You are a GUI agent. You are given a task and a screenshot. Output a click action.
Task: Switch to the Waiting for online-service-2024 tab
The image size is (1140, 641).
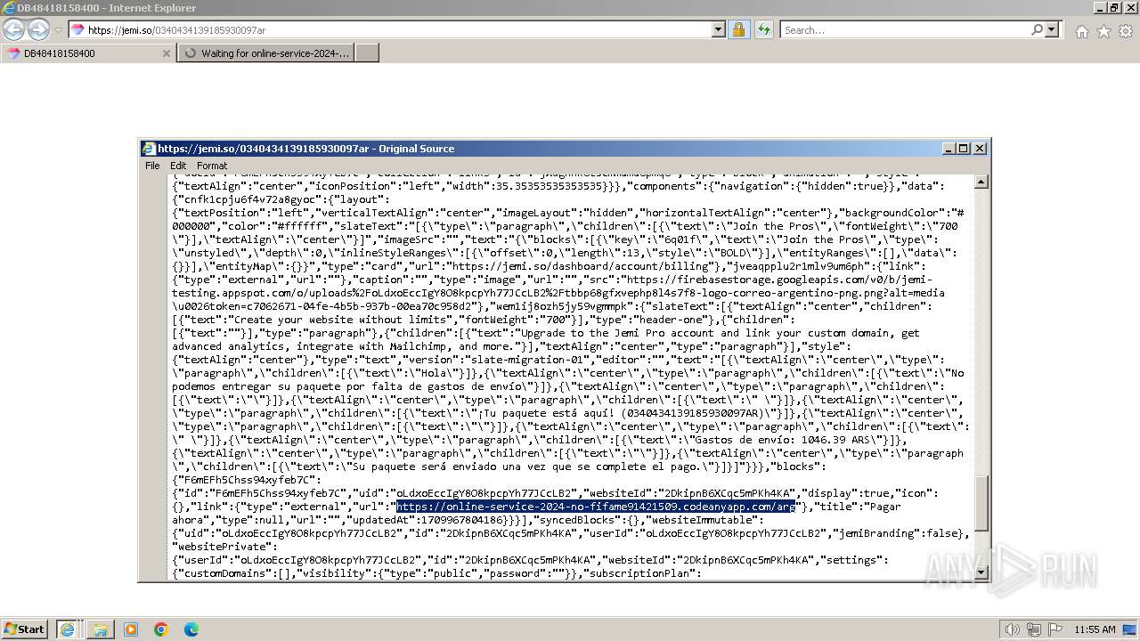(x=265, y=53)
